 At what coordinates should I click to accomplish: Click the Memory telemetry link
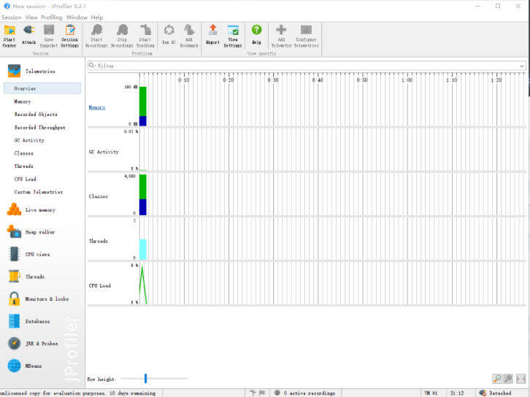97,107
